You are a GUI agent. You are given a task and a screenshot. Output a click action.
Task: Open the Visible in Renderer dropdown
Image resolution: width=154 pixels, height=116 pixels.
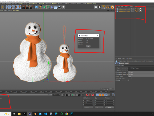tap(141, 74)
